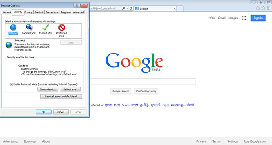
Task: Select the Trusted sites checkmark icon
Action: pyautogui.click(x=46, y=28)
